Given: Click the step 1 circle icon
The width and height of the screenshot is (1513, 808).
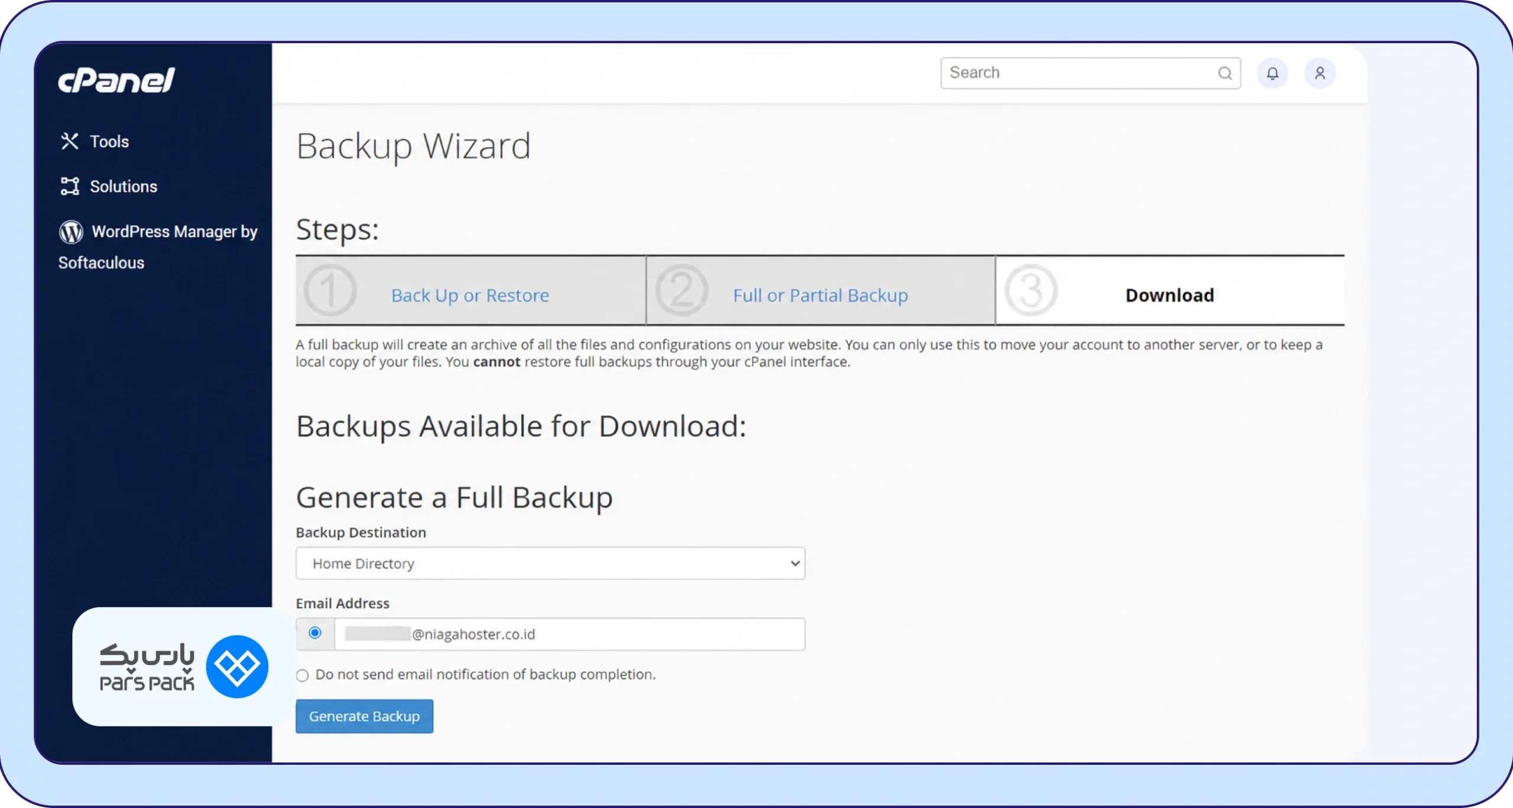Looking at the screenshot, I should (330, 290).
